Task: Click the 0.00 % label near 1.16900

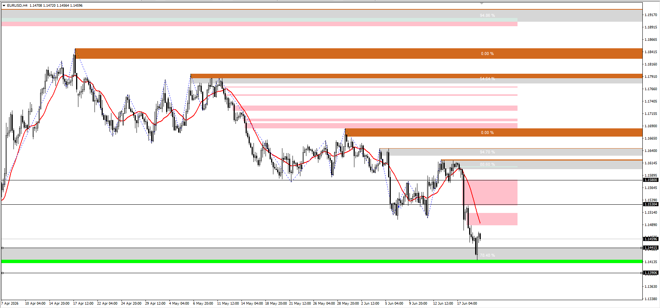Action: point(487,132)
